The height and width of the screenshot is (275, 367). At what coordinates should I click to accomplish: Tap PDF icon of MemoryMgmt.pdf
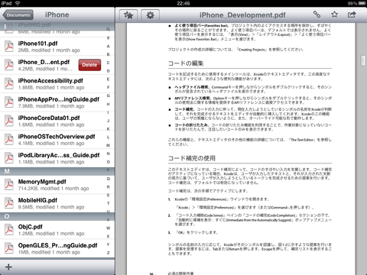point(9,185)
